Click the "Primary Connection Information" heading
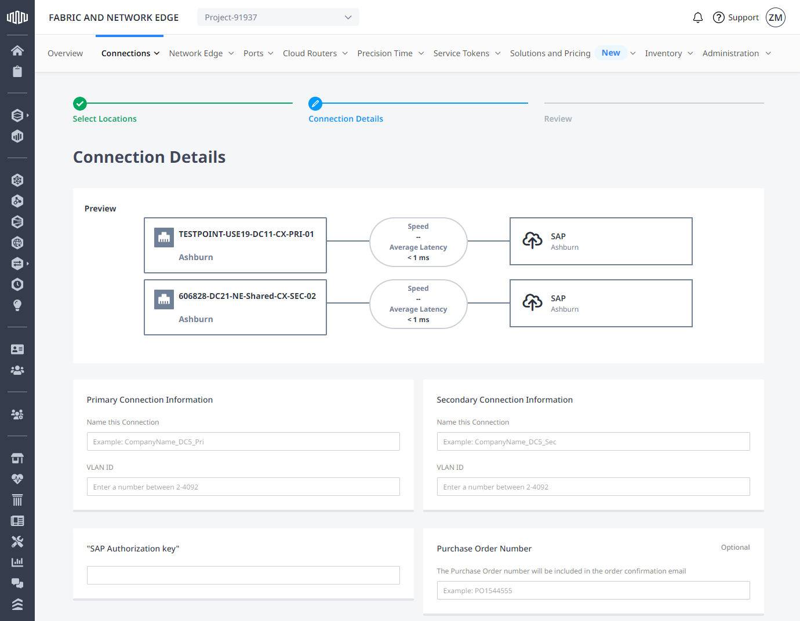 point(150,400)
